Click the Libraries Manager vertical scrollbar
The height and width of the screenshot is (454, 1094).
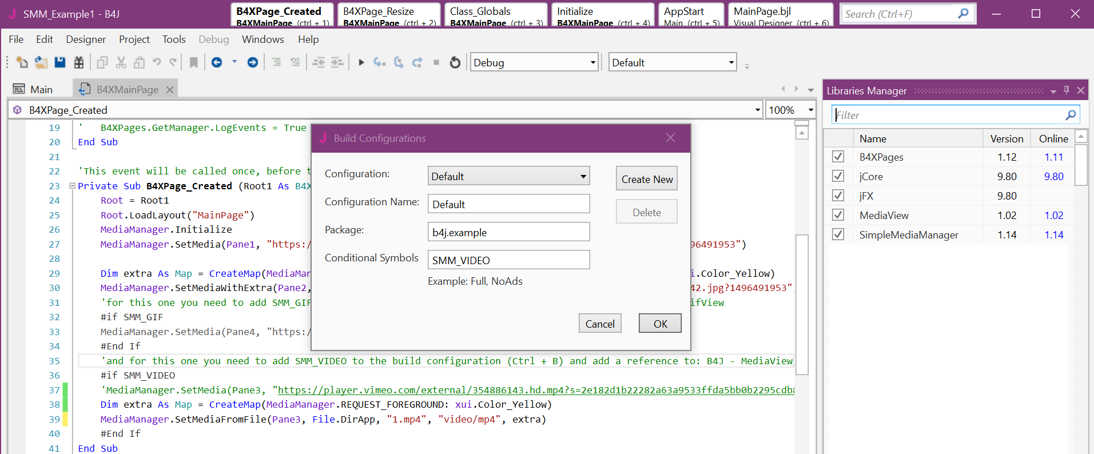1080,166
